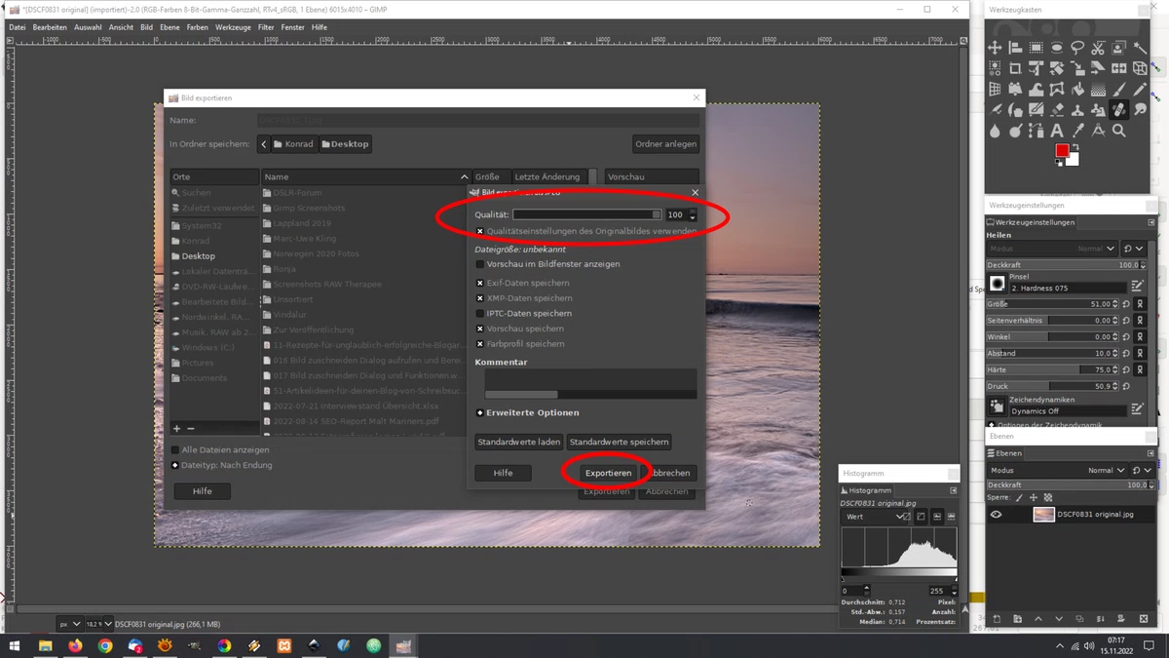Viewport: 1169px width, 658px height.
Task: Select the Flip tool
Action: 1119,68
